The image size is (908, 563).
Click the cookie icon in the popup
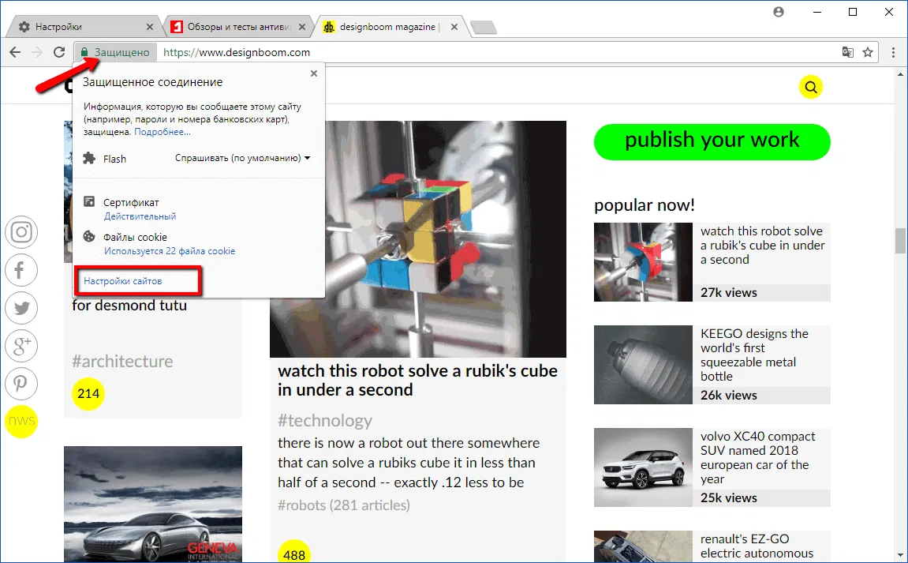[x=89, y=237]
